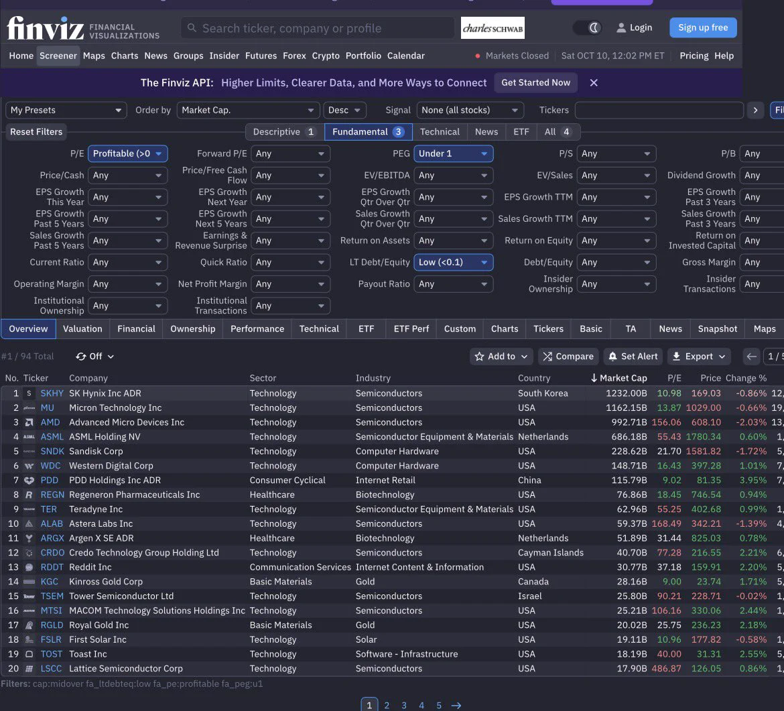The image size is (784, 711).
Task: Open the Charles Schwab ad logo
Action: [493, 28]
